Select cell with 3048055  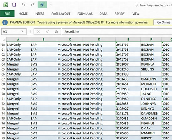[128, 104]
